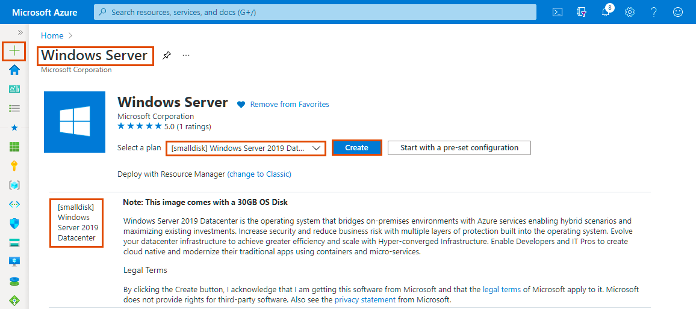Open the notifications bell icon
Image resolution: width=696 pixels, height=309 pixels.
pyautogui.click(x=606, y=11)
